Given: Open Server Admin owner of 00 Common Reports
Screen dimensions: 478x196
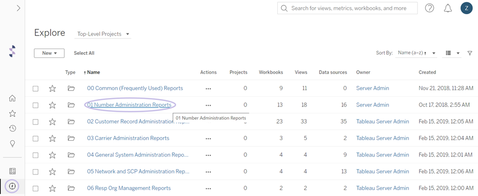Looking at the screenshot, I should click(x=373, y=88).
